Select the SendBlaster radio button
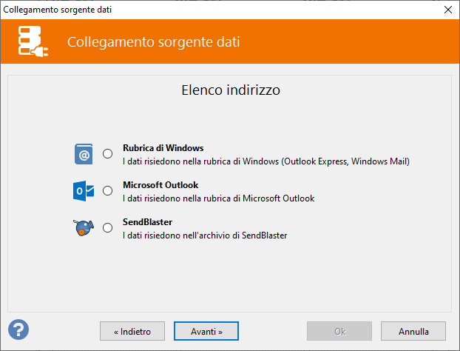The height and width of the screenshot is (351, 460). 108,227
